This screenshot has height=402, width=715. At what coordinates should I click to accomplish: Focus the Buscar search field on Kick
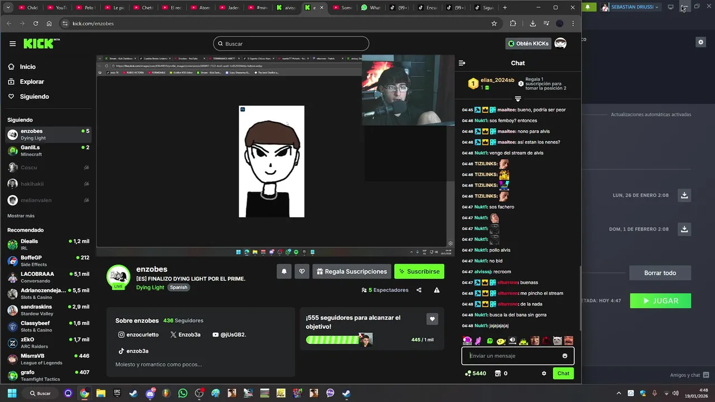click(291, 44)
